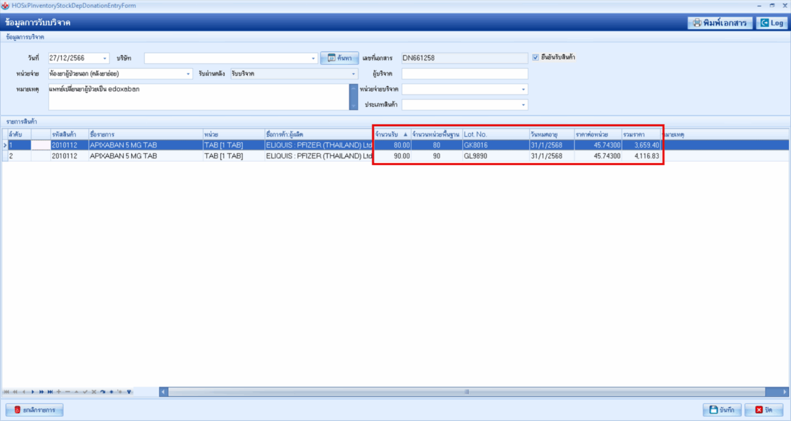The height and width of the screenshot is (421, 791).
Task: Expand the บริษัท company dropdown
Action: (x=314, y=58)
